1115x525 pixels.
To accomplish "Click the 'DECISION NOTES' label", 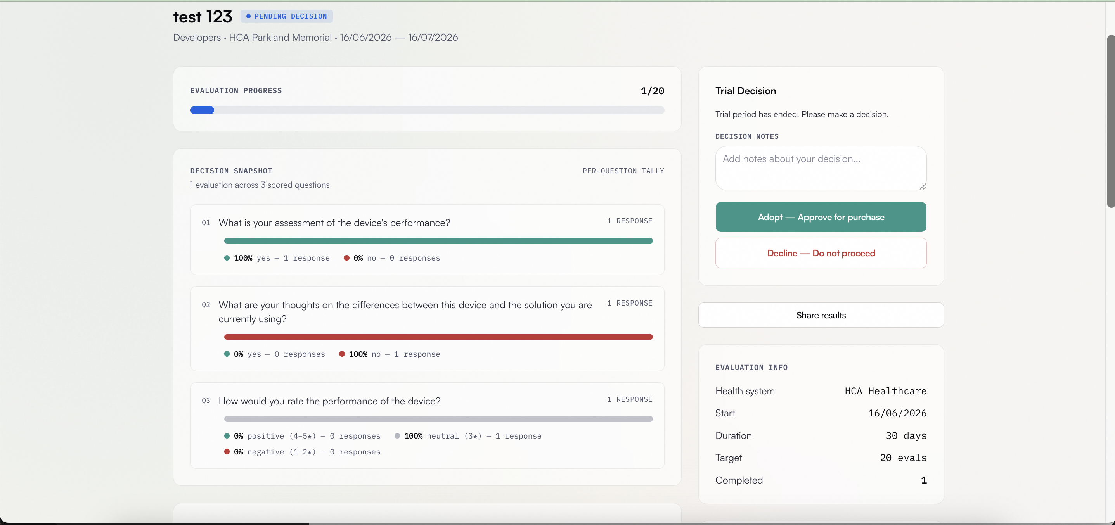I will [747, 136].
